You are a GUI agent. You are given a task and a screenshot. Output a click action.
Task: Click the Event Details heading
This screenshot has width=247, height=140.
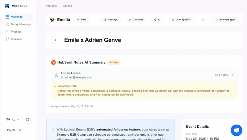click(197, 127)
